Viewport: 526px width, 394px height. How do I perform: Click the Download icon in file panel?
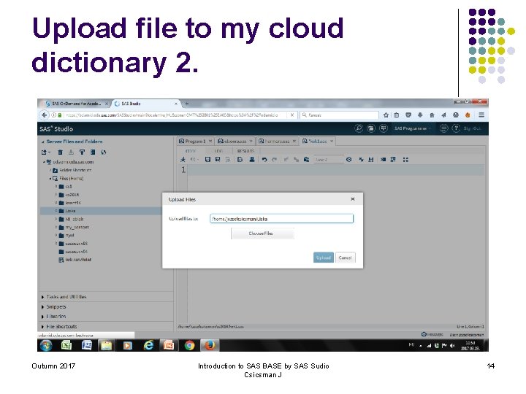(x=71, y=152)
